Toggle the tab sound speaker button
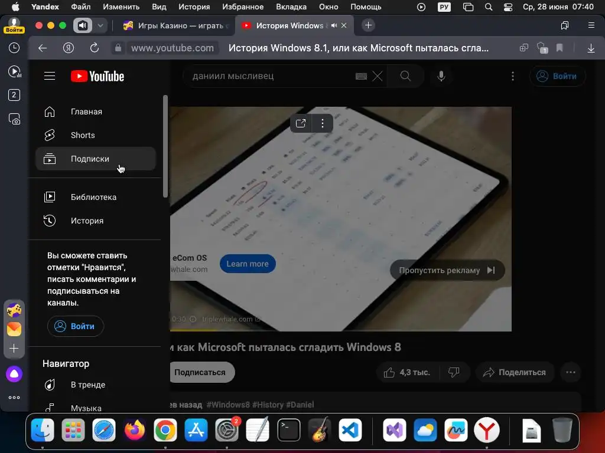 click(x=83, y=26)
